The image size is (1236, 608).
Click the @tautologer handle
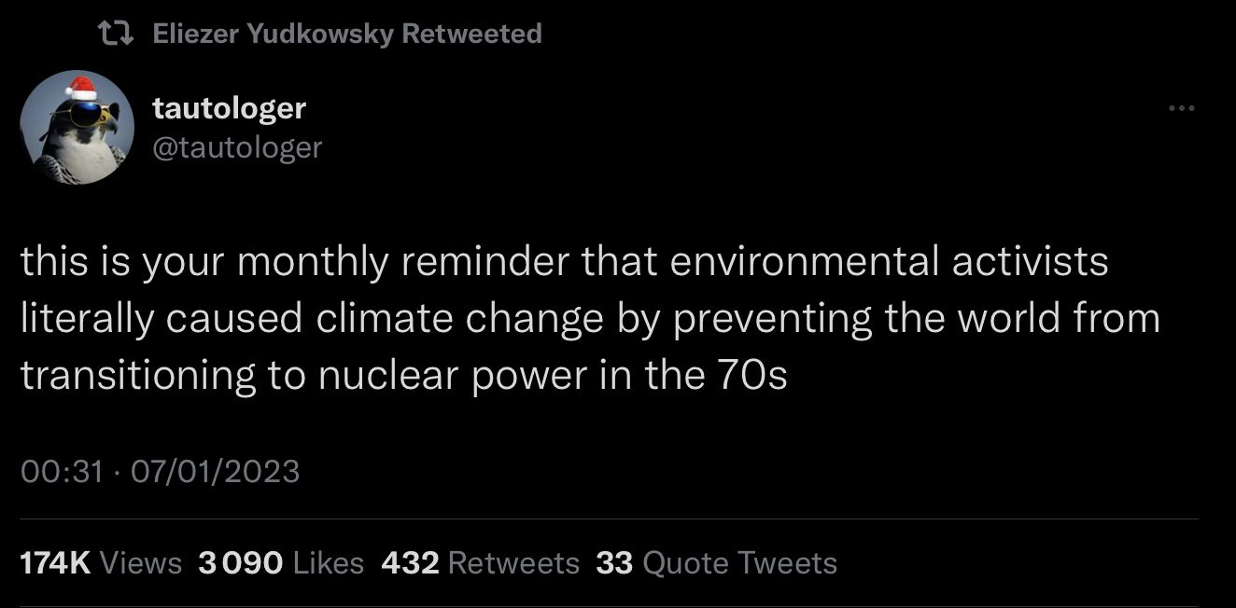(x=237, y=147)
